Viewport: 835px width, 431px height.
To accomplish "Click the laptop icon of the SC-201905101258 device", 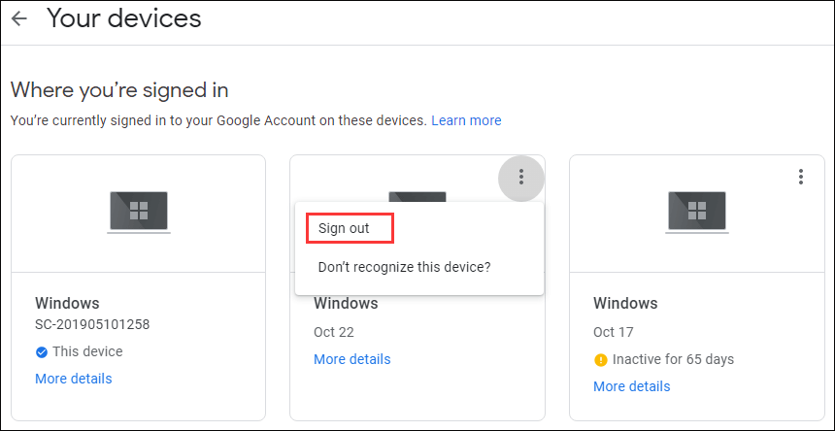I will (139, 213).
